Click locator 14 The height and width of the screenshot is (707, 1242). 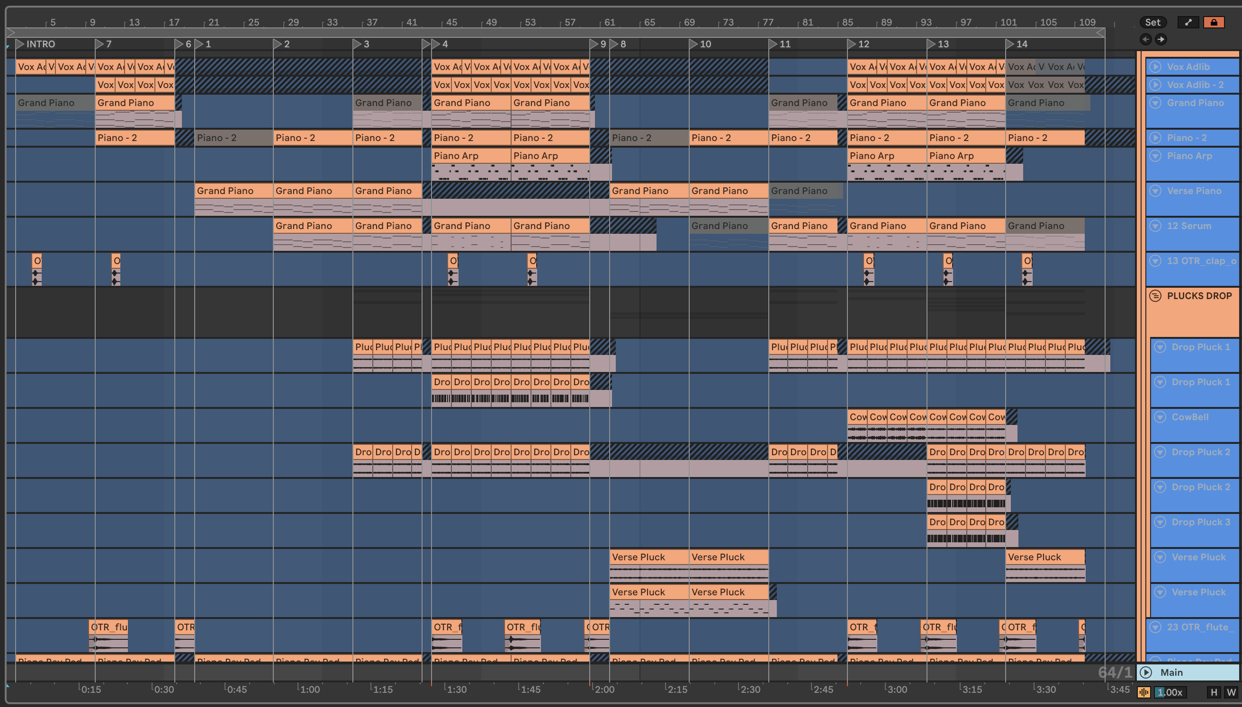click(1017, 44)
